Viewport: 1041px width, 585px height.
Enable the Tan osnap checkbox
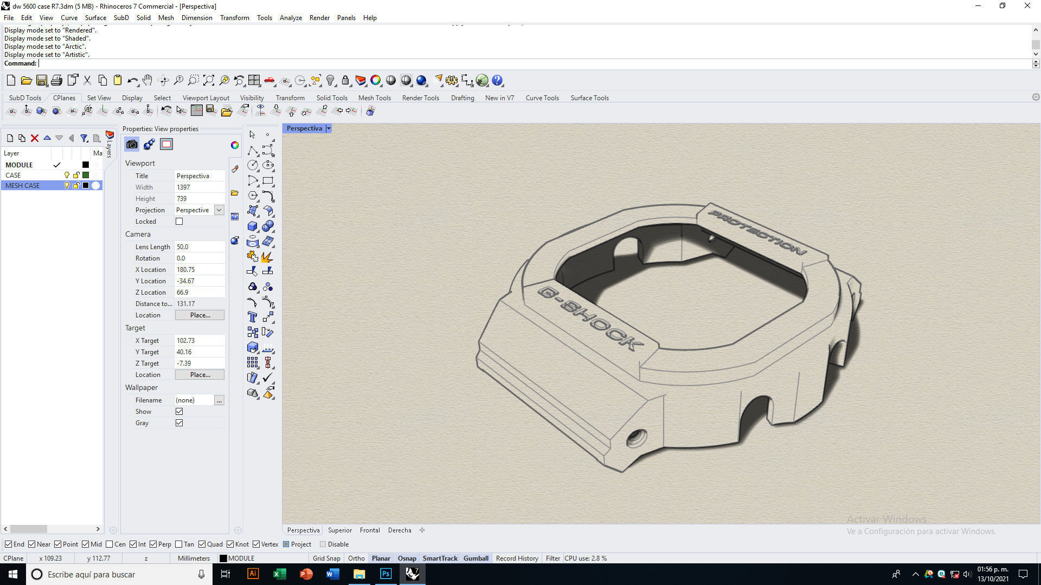point(179,544)
